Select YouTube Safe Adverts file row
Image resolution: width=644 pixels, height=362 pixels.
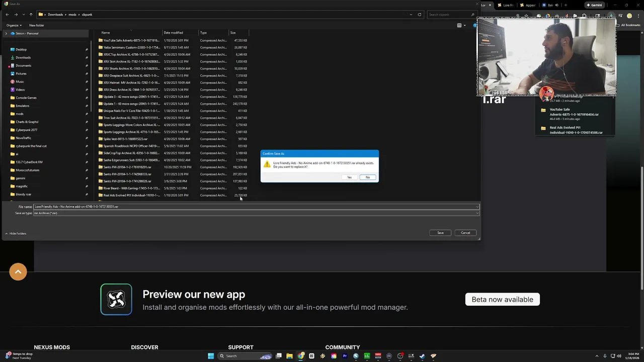(x=173, y=40)
